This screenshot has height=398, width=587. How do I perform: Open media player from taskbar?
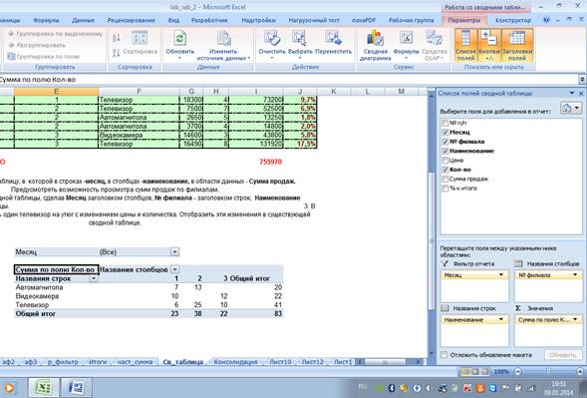tap(9, 388)
